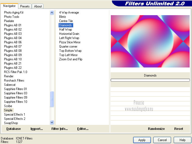Select Scribe category

coord(8,106)
